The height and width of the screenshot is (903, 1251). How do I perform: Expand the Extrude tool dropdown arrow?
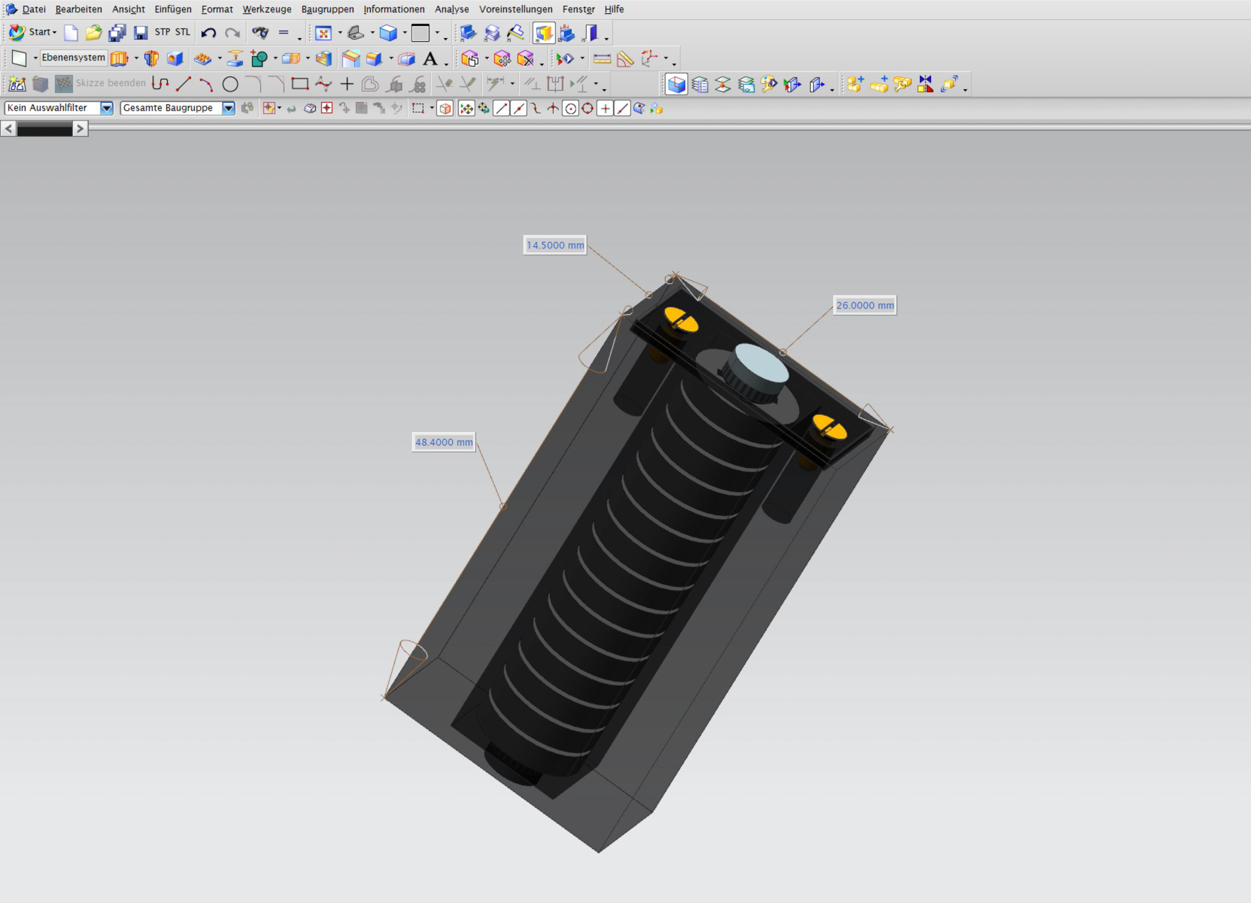pos(136,58)
